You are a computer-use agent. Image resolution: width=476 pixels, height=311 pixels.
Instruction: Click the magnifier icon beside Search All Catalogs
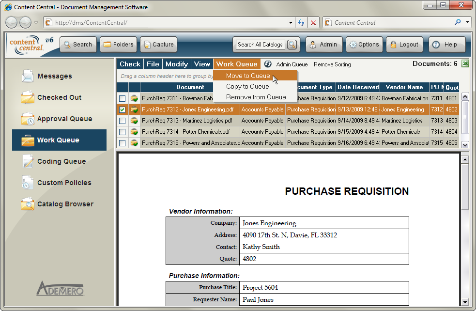[x=292, y=45]
